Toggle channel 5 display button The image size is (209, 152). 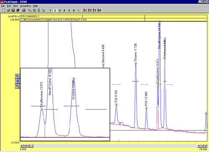point(69,10)
